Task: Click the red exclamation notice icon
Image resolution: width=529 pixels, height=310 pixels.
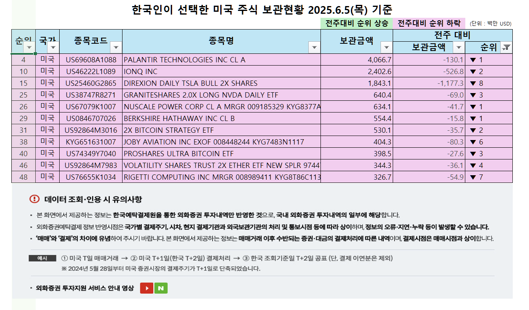Action: click(34, 199)
